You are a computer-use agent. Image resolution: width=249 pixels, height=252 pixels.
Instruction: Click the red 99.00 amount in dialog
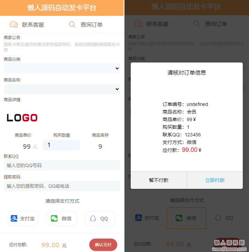coord(190,150)
